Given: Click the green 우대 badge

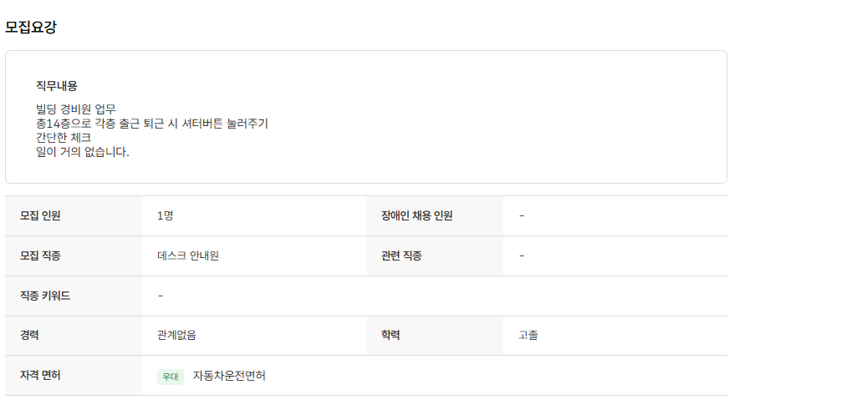Looking at the screenshot, I should (171, 377).
